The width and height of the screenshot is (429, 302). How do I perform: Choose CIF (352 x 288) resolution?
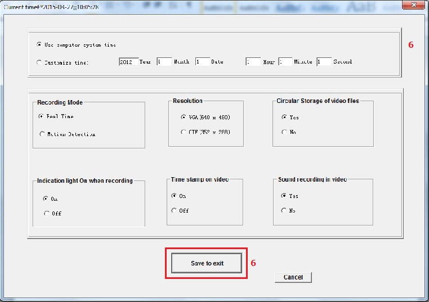(184, 132)
